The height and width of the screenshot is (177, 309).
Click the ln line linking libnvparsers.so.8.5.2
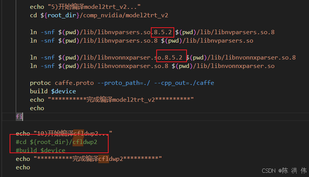pos(152,32)
